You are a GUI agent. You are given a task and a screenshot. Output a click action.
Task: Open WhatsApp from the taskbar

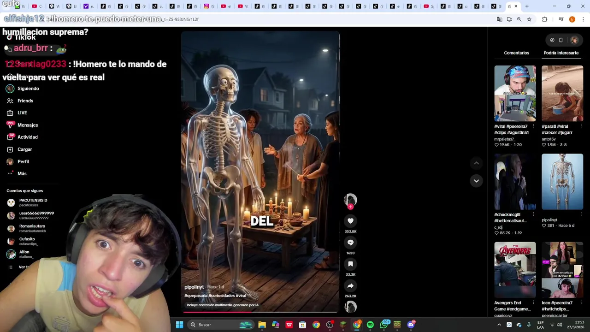click(x=383, y=325)
